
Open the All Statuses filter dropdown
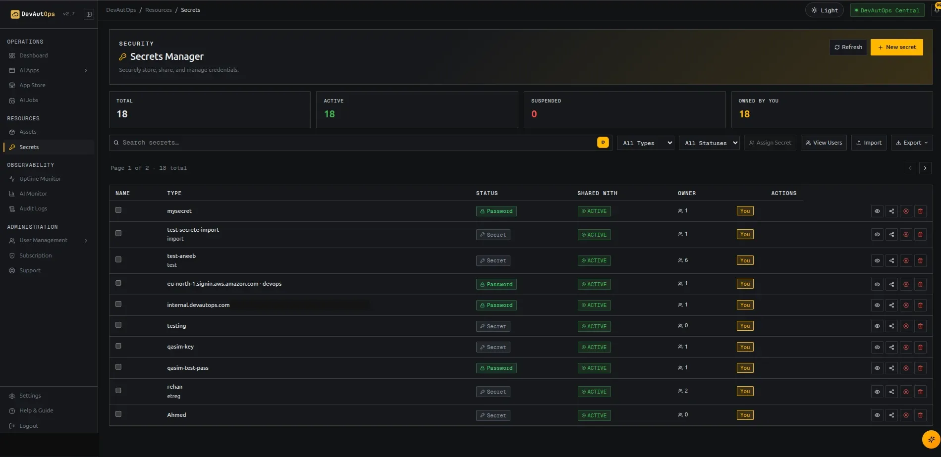pos(709,143)
